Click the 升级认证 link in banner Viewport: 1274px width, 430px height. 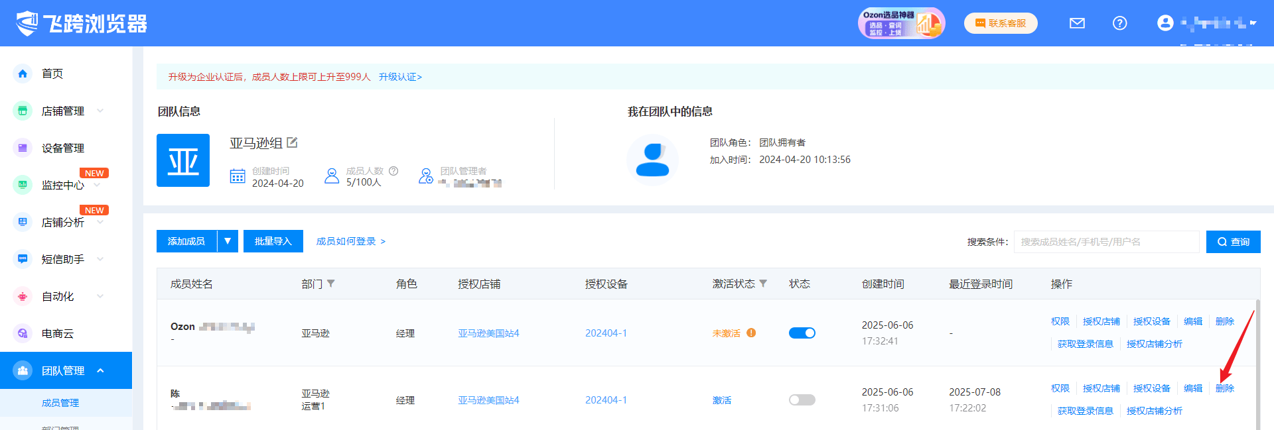click(400, 77)
